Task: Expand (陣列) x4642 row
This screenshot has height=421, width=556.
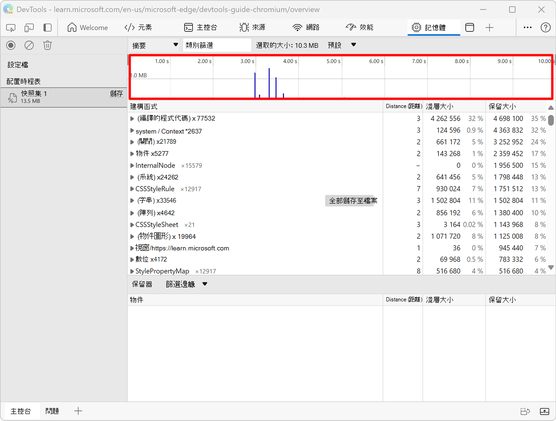Action: 132,213
